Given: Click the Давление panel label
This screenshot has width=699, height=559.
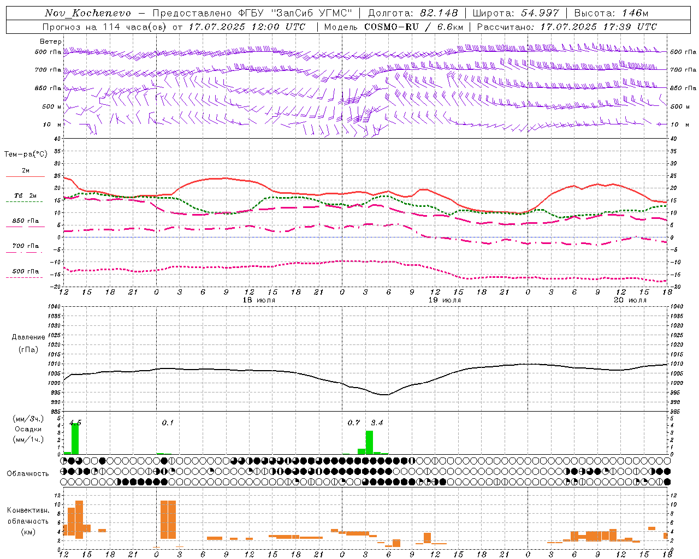Looking at the screenshot, I should point(28,337).
